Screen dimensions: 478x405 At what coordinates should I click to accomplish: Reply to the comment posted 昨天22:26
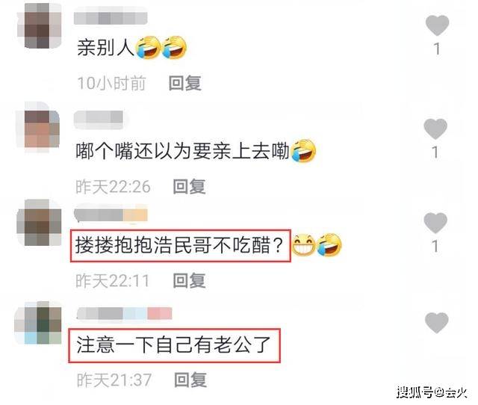pyautogui.click(x=189, y=186)
